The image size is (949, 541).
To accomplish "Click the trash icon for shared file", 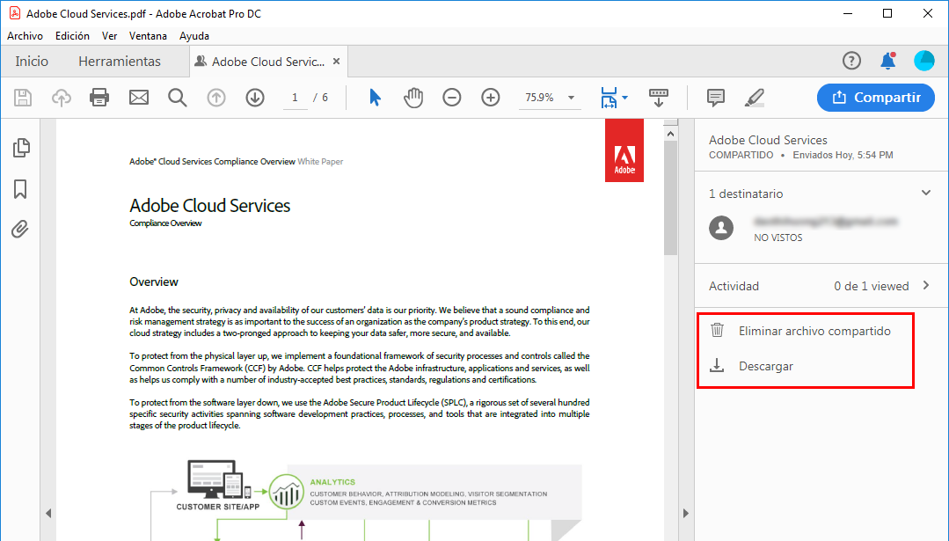I will (717, 331).
